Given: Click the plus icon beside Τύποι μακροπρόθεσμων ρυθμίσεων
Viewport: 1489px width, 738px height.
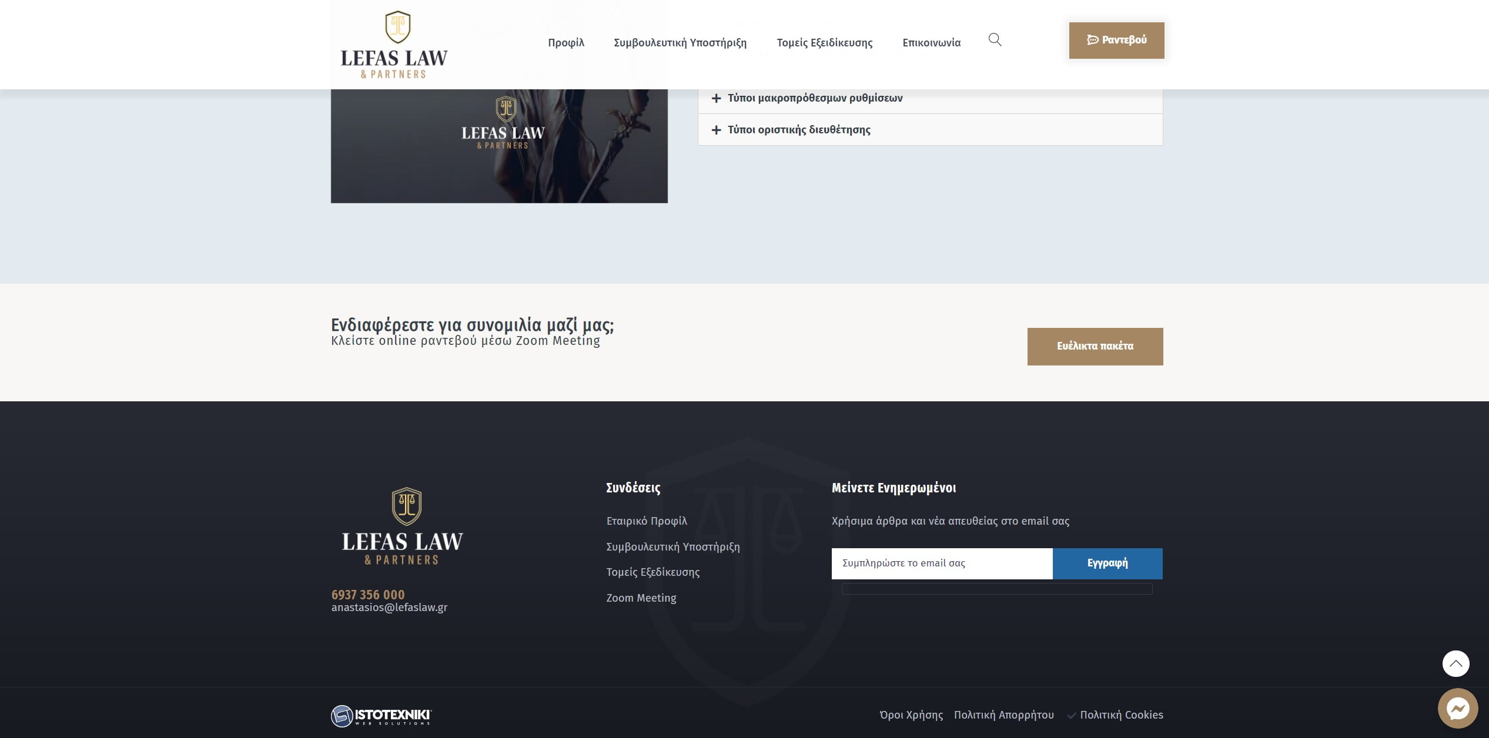Looking at the screenshot, I should [716, 98].
